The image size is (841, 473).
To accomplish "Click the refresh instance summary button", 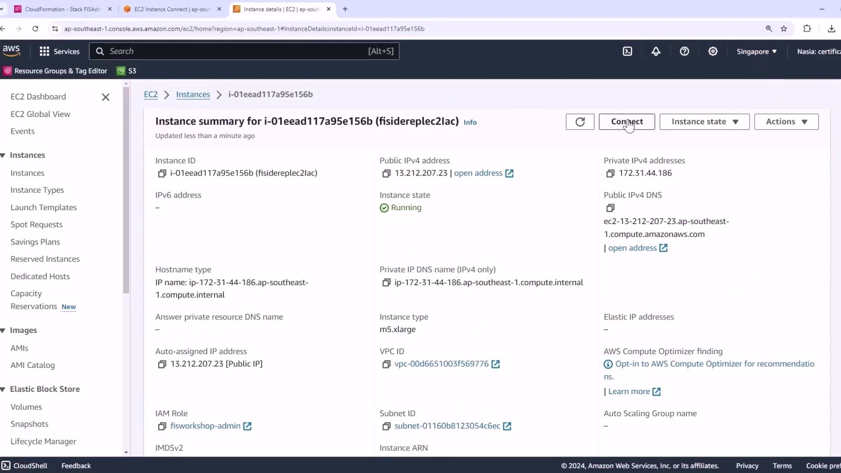I will (x=580, y=122).
